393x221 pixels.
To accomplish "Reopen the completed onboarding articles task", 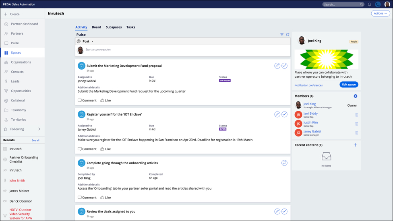I will click(284, 163).
